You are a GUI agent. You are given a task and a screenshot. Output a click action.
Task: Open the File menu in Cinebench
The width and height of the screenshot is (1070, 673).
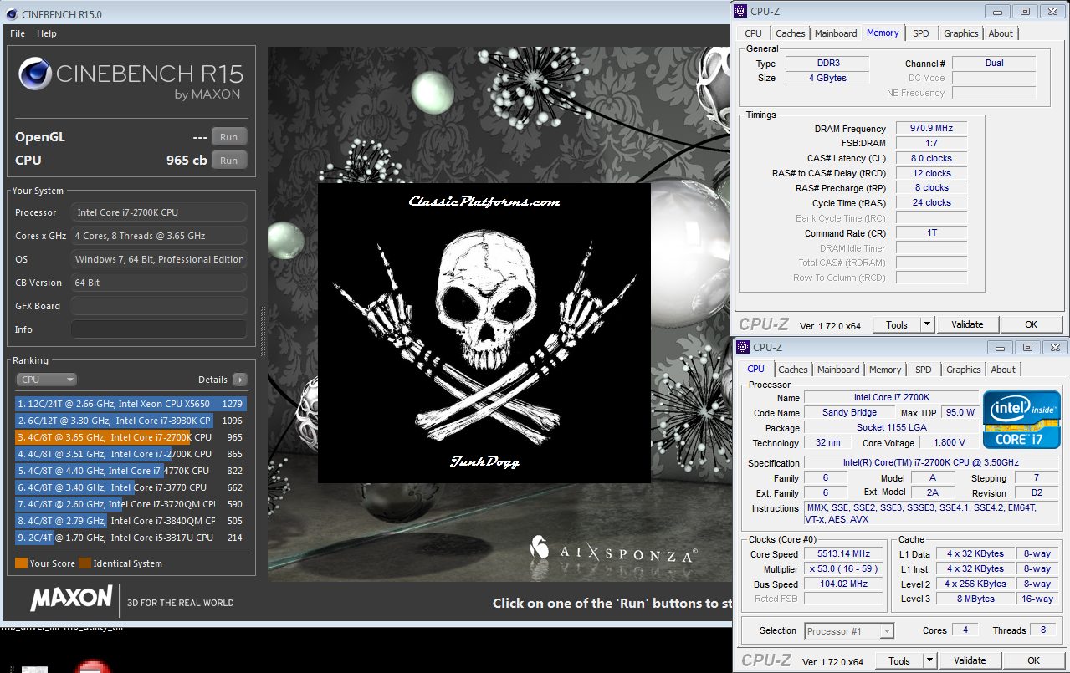[18, 33]
